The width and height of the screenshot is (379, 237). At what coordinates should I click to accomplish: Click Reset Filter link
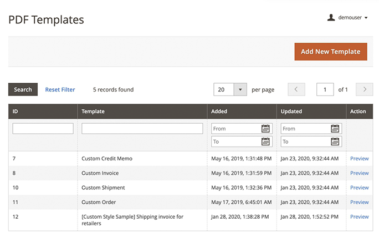tap(60, 89)
